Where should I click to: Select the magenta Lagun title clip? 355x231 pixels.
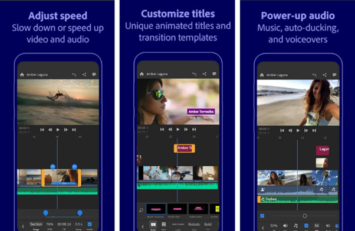(323, 150)
